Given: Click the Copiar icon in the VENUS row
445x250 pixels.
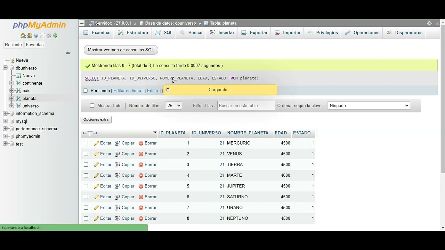Looking at the screenshot, I should pos(118,154).
